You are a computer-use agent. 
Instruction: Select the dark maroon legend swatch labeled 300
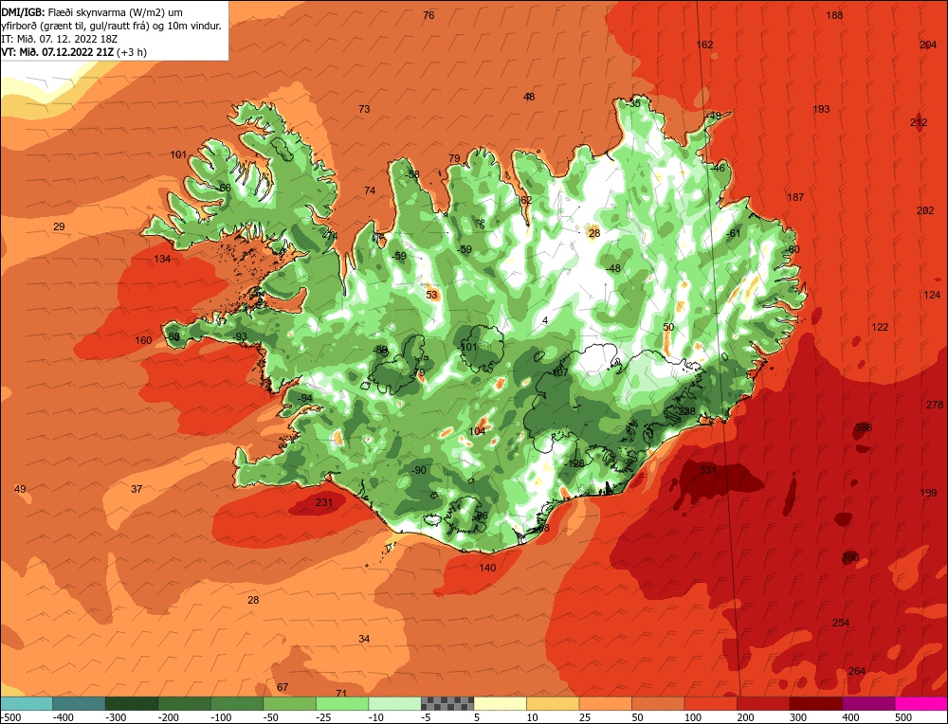coord(815,703)
